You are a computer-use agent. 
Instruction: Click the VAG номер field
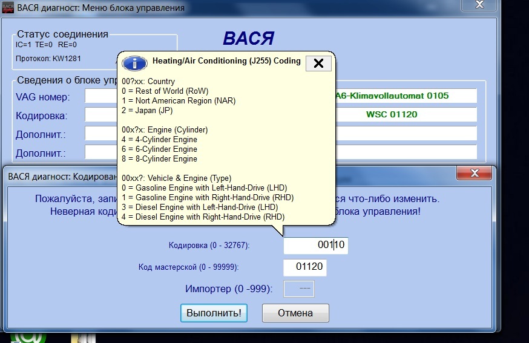101,96
